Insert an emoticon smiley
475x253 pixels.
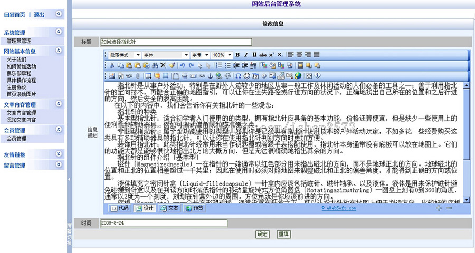click(247, 76)
